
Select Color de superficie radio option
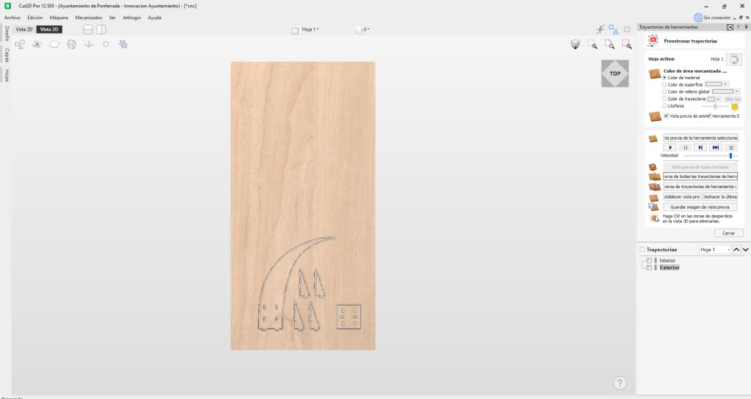664,85
